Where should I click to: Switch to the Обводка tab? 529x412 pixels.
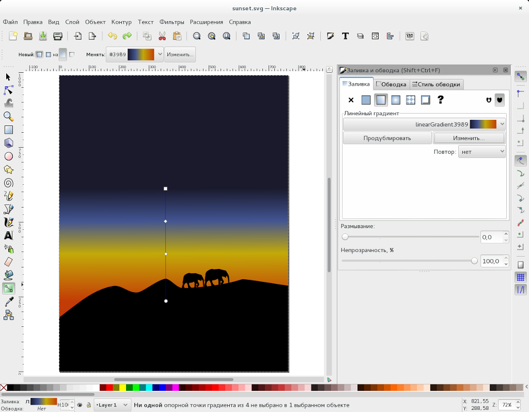pos(392,84)
